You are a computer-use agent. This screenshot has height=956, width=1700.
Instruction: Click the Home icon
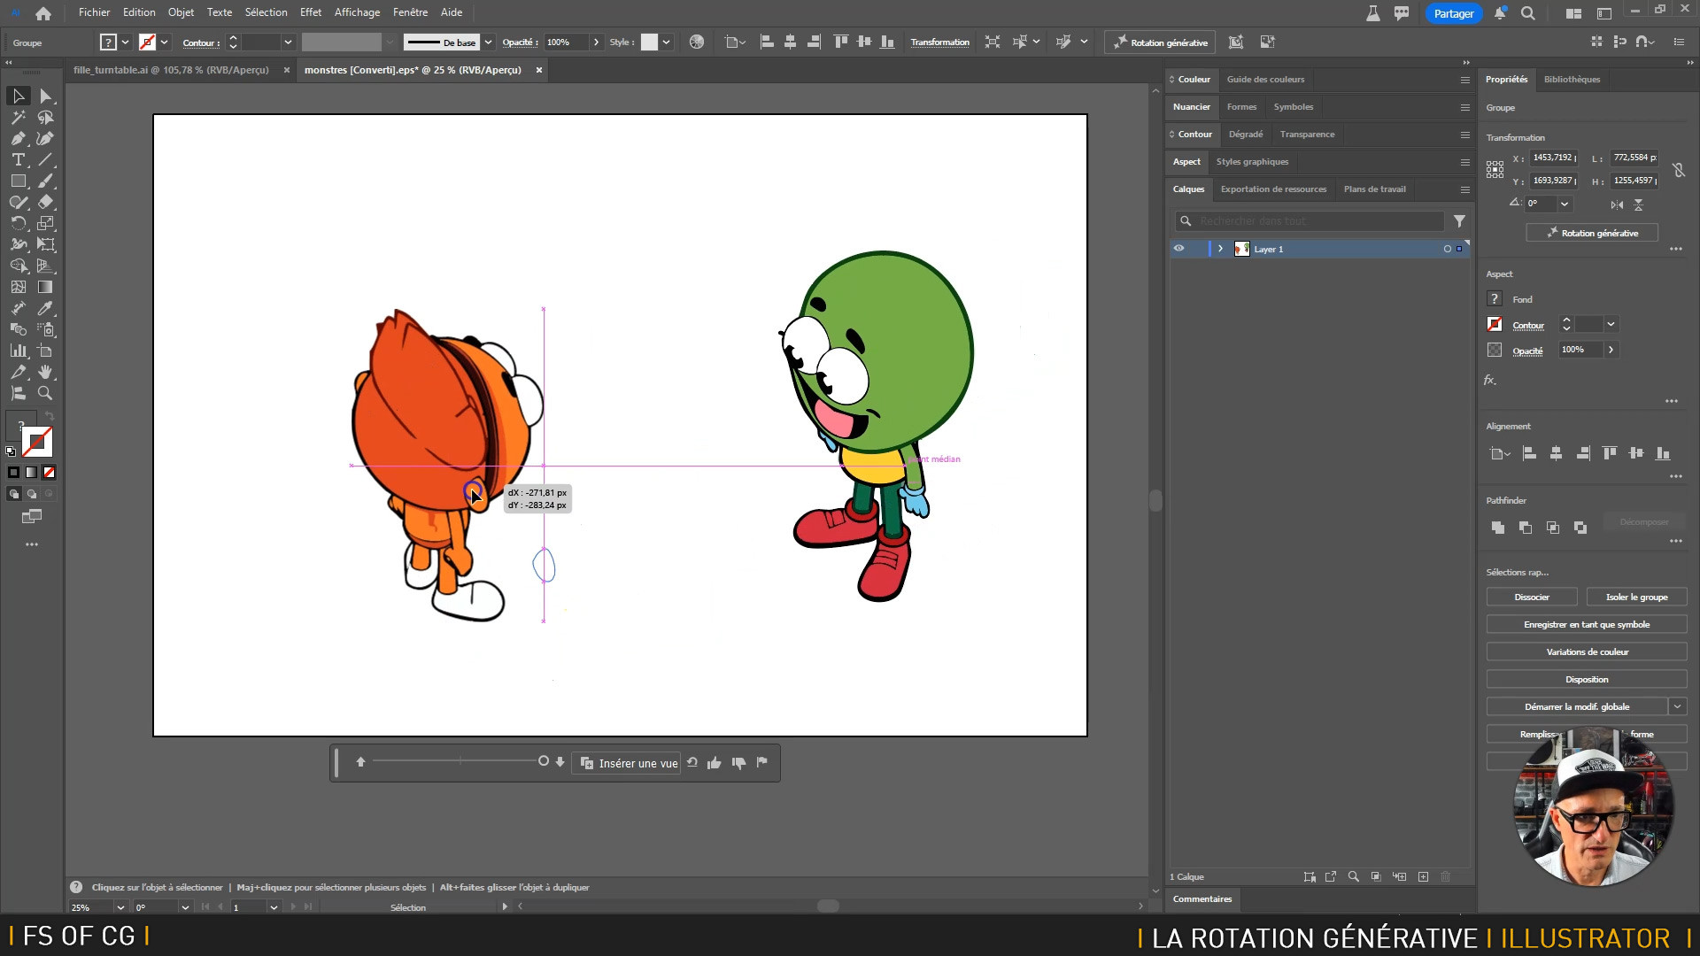[42, 13]
